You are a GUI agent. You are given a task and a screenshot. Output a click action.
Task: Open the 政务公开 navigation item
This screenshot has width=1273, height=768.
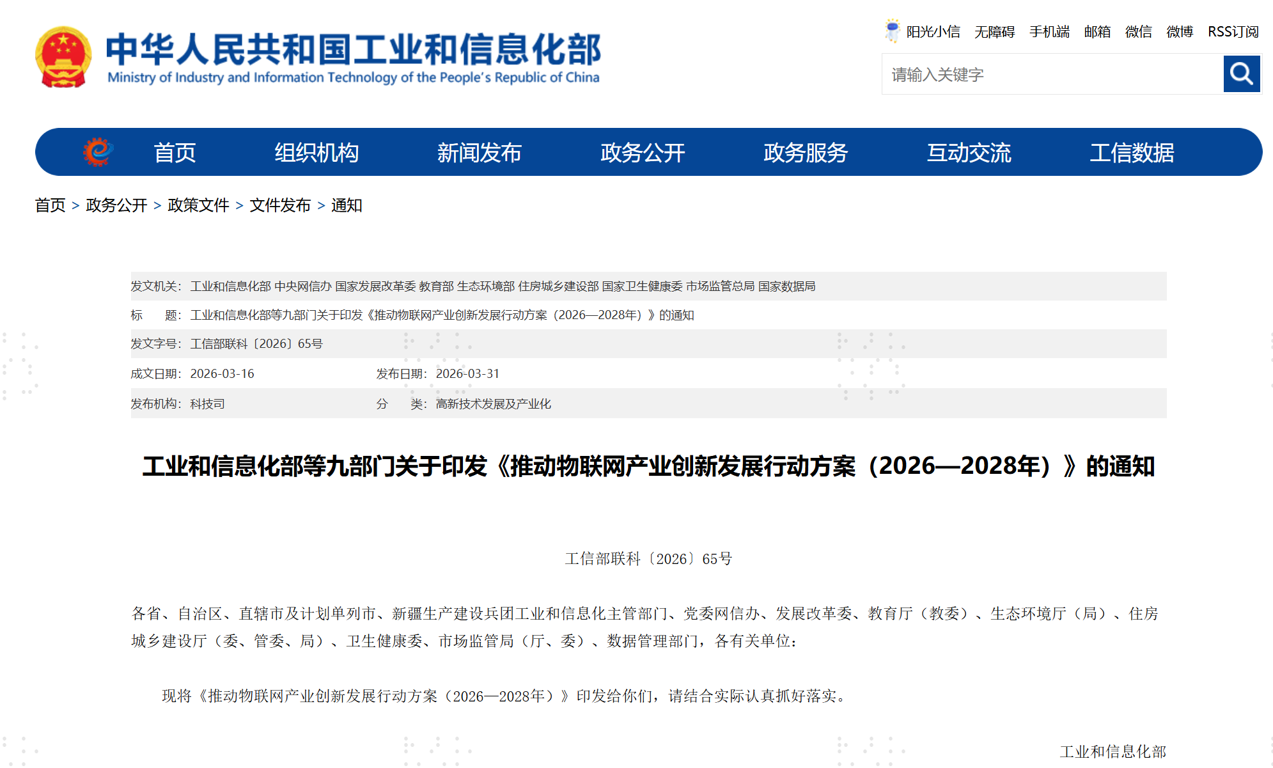pos(643,153)
